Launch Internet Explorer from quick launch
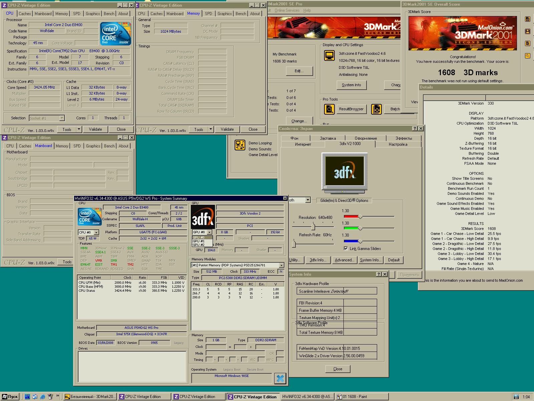534x401 pixels. click(x=42, y=397)
